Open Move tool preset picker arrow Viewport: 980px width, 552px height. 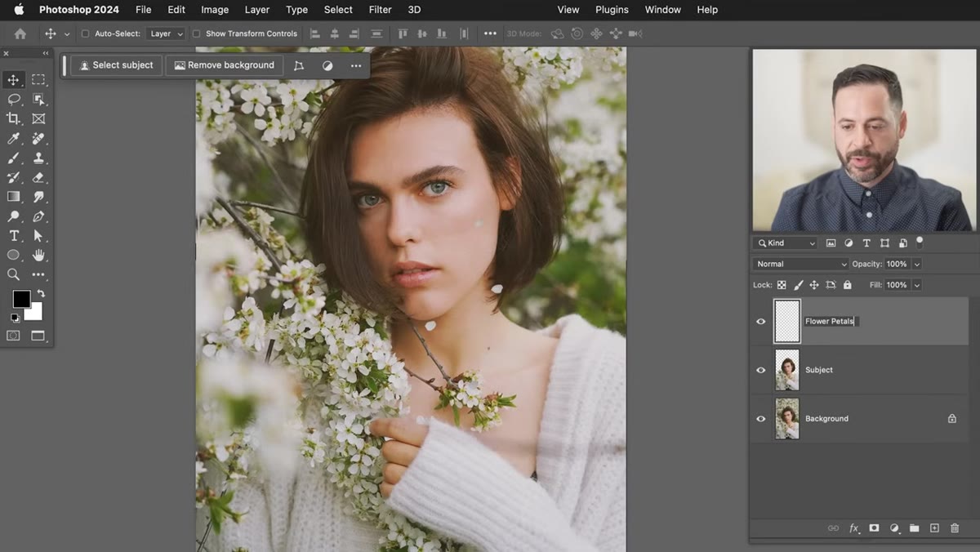pyautogui.click(x=67, y=33)
